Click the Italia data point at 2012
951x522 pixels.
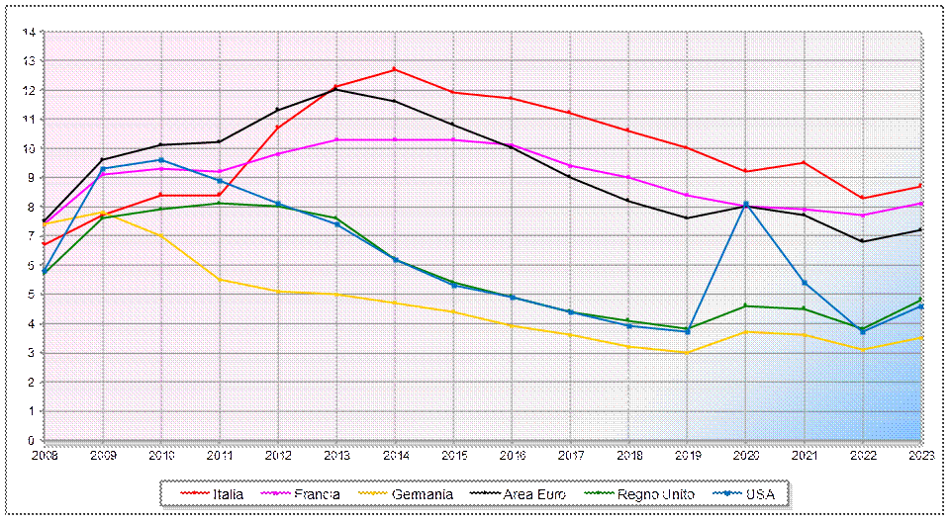coord(278,128)
